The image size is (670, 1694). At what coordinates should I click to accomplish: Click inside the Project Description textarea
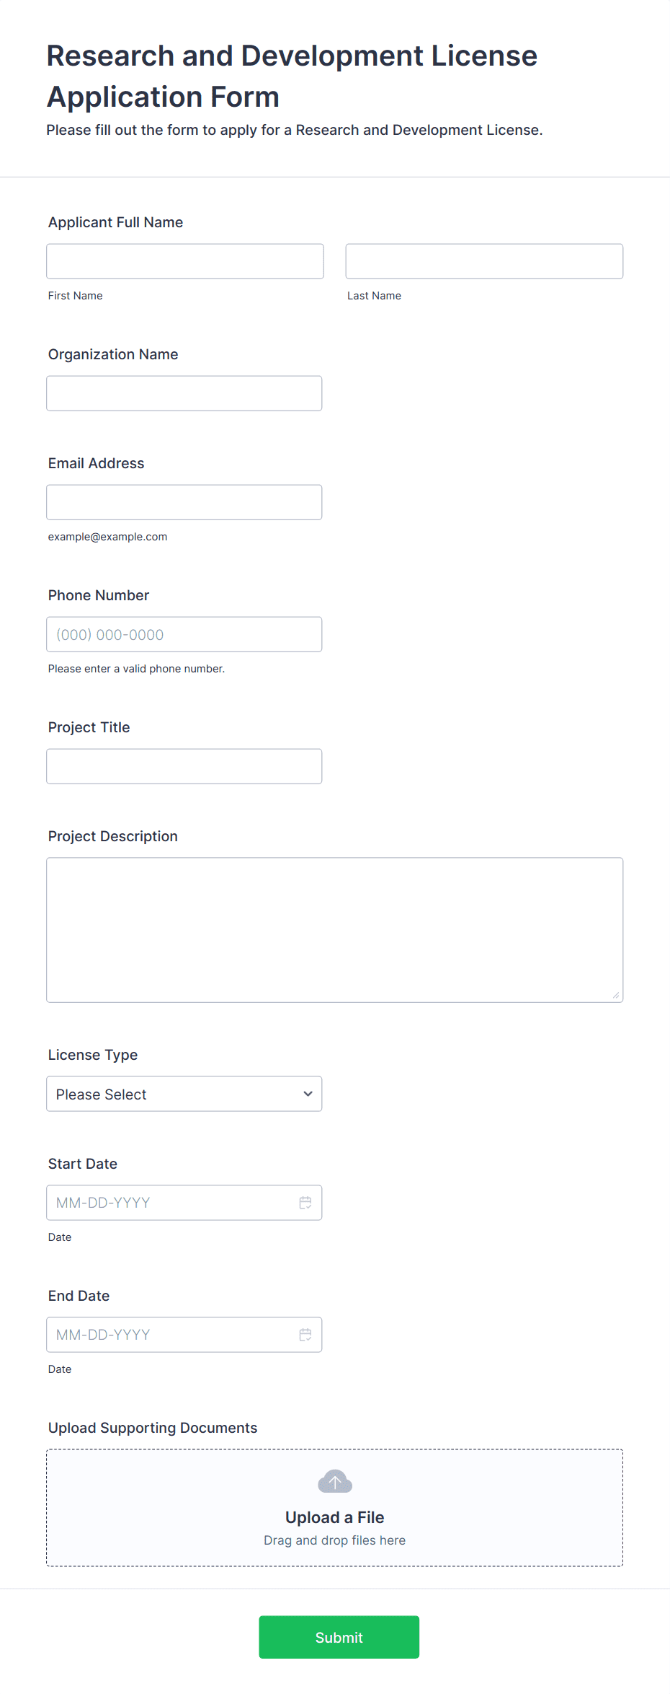pyautogui.click(x=335, y=930)
